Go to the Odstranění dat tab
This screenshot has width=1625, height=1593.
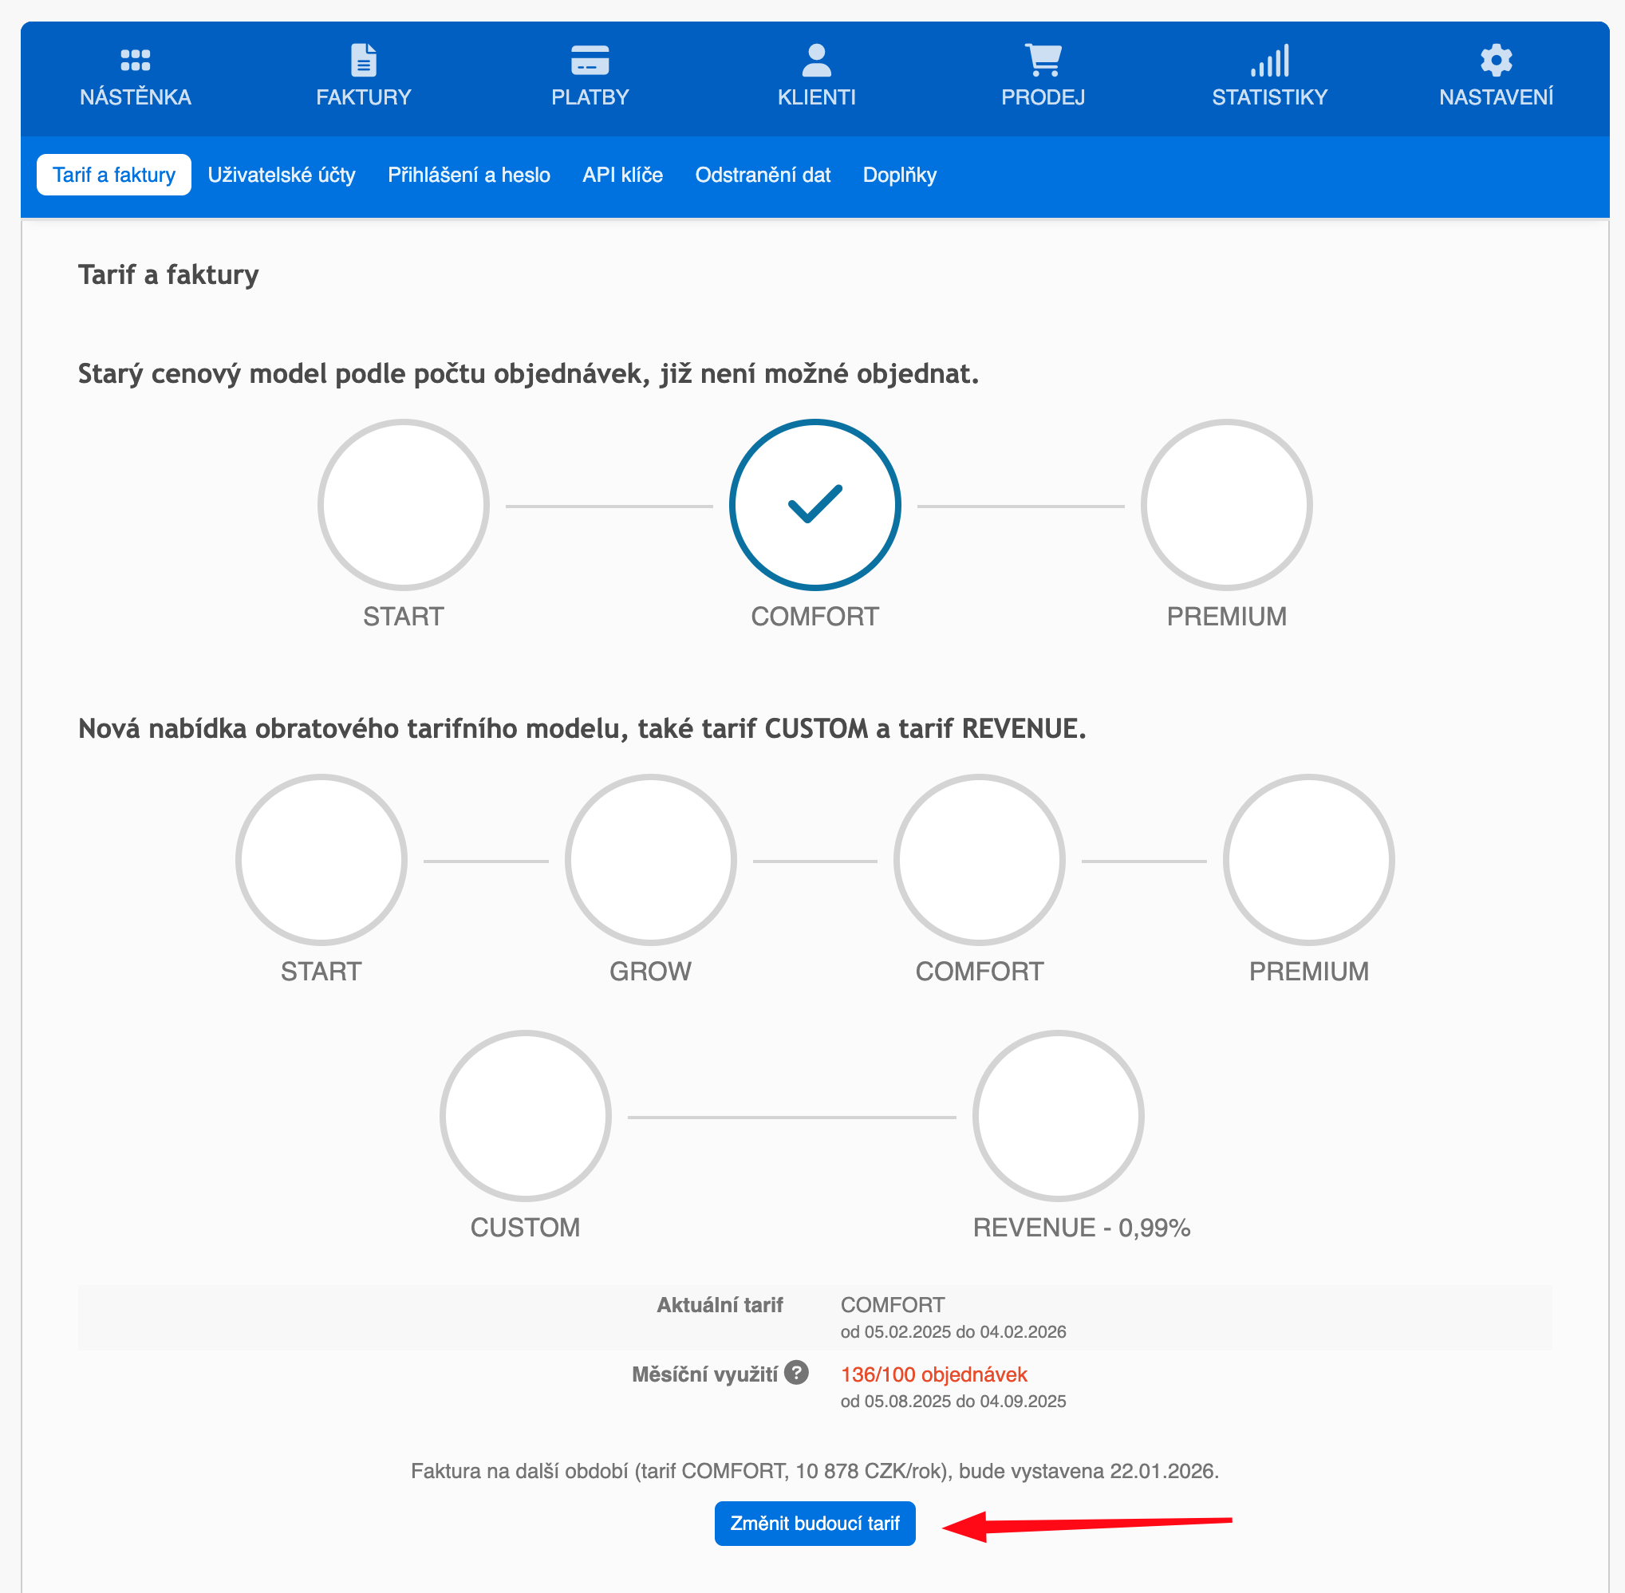click(x=763, y=175)
